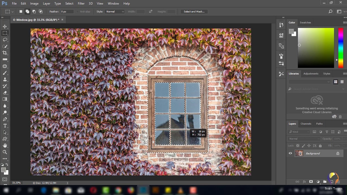Select the Hand tool
Image resolution: width=347 pixels, height=195 pixels.
click(5, 146)
